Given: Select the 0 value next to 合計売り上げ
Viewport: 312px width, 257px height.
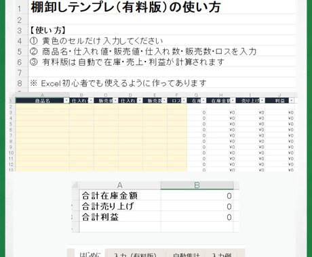Looking at the screenshot, I should 197,206.
